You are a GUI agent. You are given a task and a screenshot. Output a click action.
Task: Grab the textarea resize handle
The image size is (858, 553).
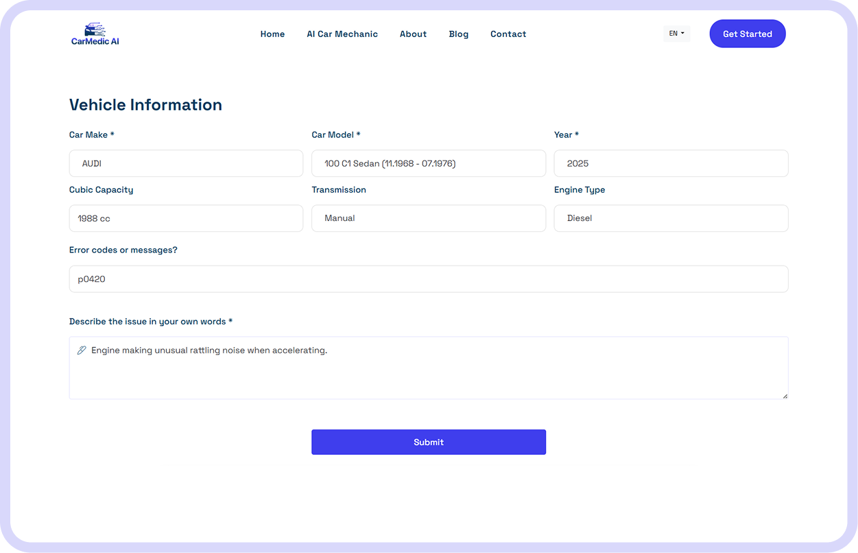tap(785, 396)
